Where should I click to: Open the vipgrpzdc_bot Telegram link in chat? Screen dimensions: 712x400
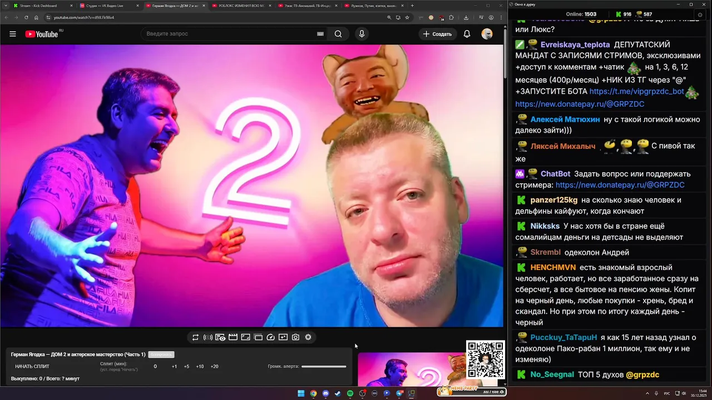pos(636,91)
